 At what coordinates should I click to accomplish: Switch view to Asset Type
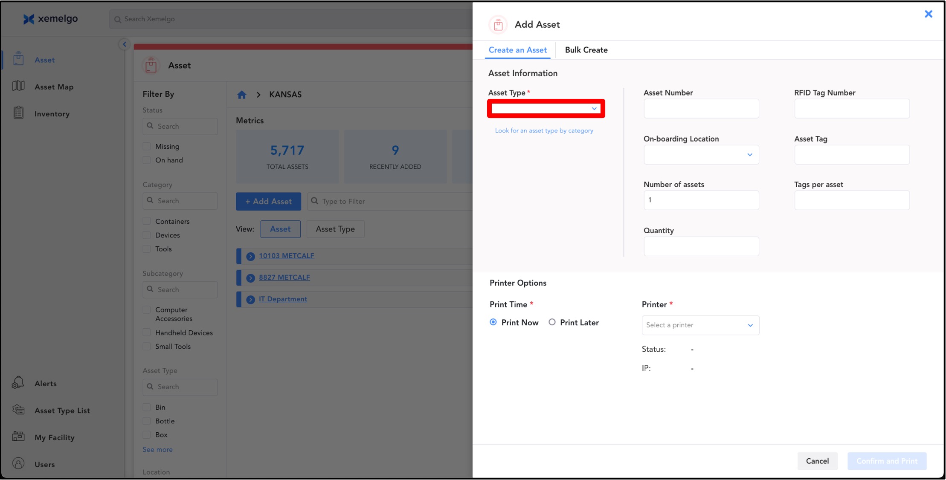coord(335,229)
